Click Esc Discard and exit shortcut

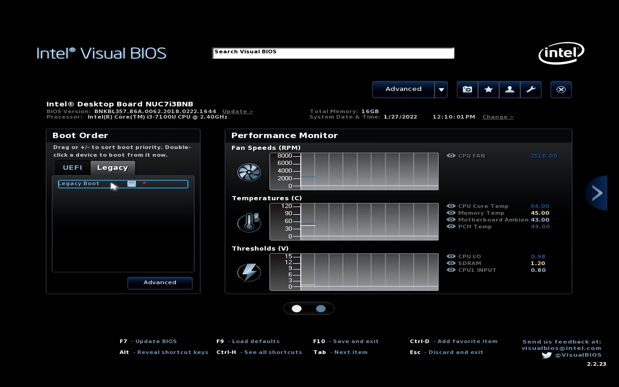[x=447, y=352]
